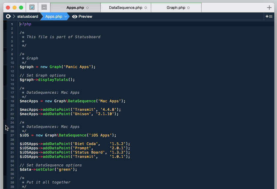Add a new tab with plus icon

(269, 8)
